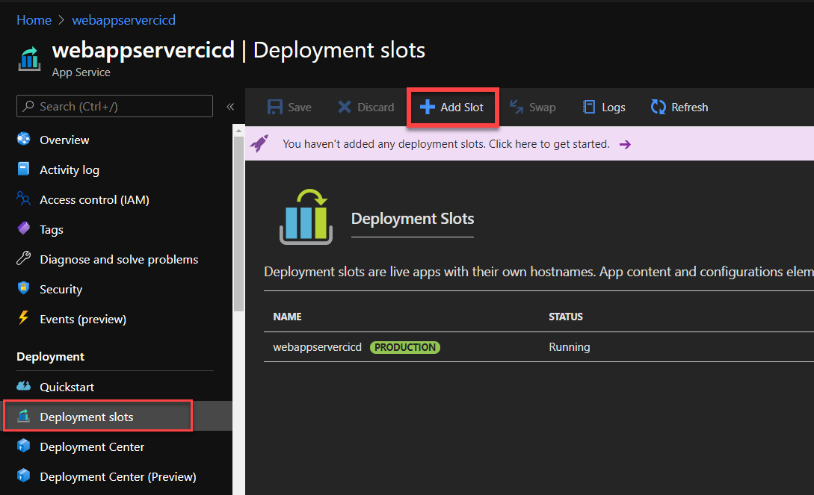Click inside the Search (Ctrl+/) field
This screenshot has height=495, width=814.
pyautogui.click(x=114, y=106)
